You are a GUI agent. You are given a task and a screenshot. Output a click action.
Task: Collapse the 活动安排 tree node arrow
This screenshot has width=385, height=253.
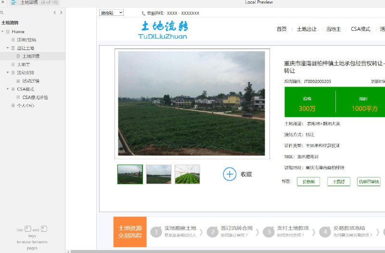coord(8,73)
